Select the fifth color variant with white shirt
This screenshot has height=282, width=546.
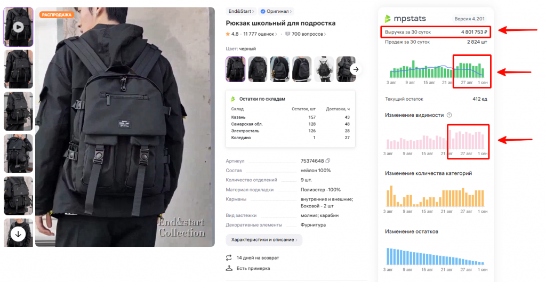(x=324, y=69)
